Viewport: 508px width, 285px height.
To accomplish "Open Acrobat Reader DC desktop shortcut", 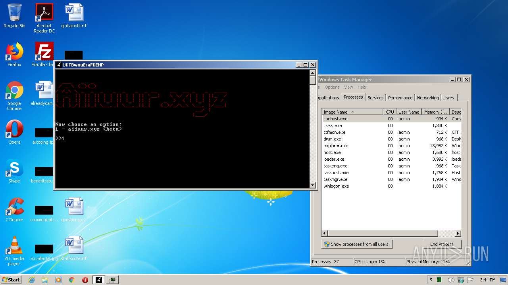I will [44, 18].
